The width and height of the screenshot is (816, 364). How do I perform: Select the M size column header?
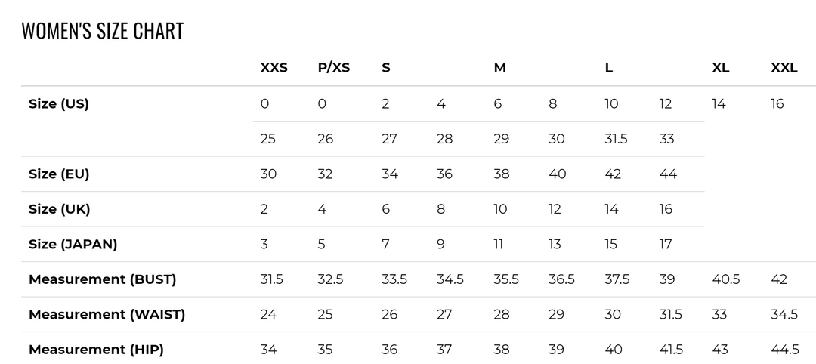pos(500,68)
